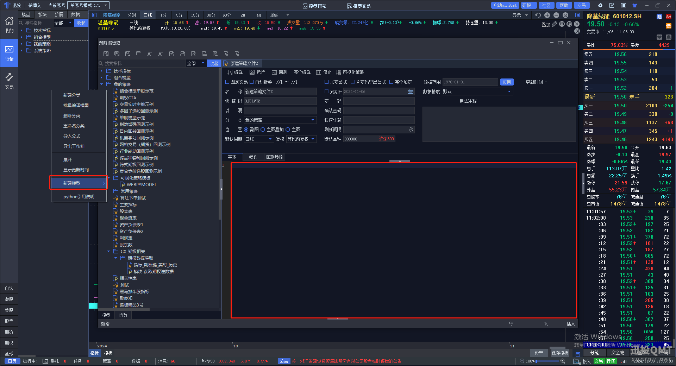This screenshot has width=676, height=366.
Task: Open the 全部 filter dropdown in strategy editor
Action: click(x=196, y=63)
